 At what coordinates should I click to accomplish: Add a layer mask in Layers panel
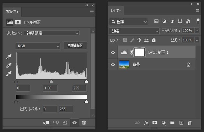pos(155,123)
